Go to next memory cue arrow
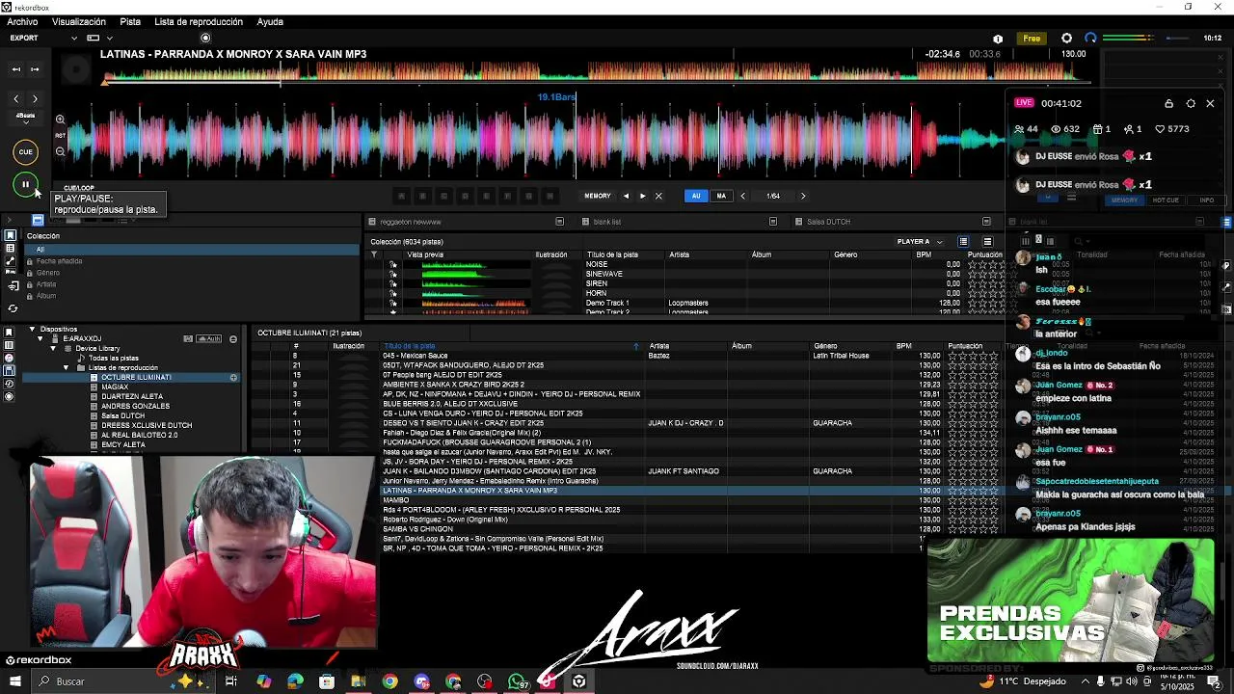 pyautogui.click(x=642, y=196)
